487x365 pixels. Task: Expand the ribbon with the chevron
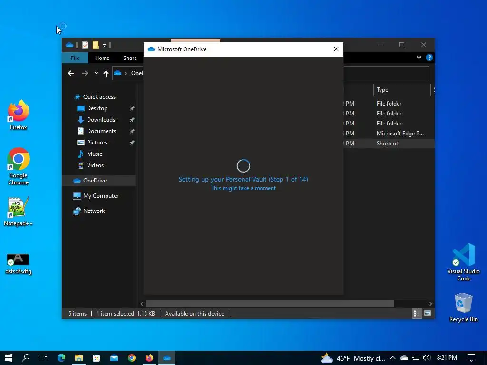click(x=419, y=58)
